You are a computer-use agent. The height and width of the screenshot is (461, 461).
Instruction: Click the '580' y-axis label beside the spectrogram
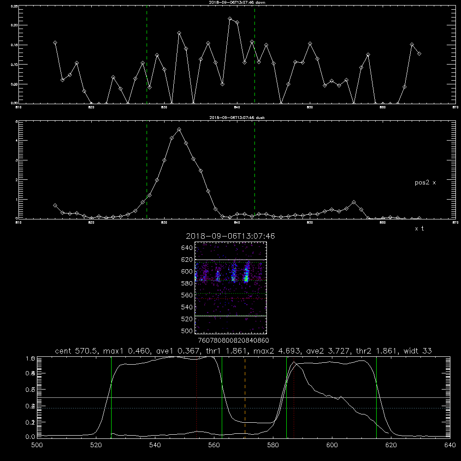tap(187, 284)
